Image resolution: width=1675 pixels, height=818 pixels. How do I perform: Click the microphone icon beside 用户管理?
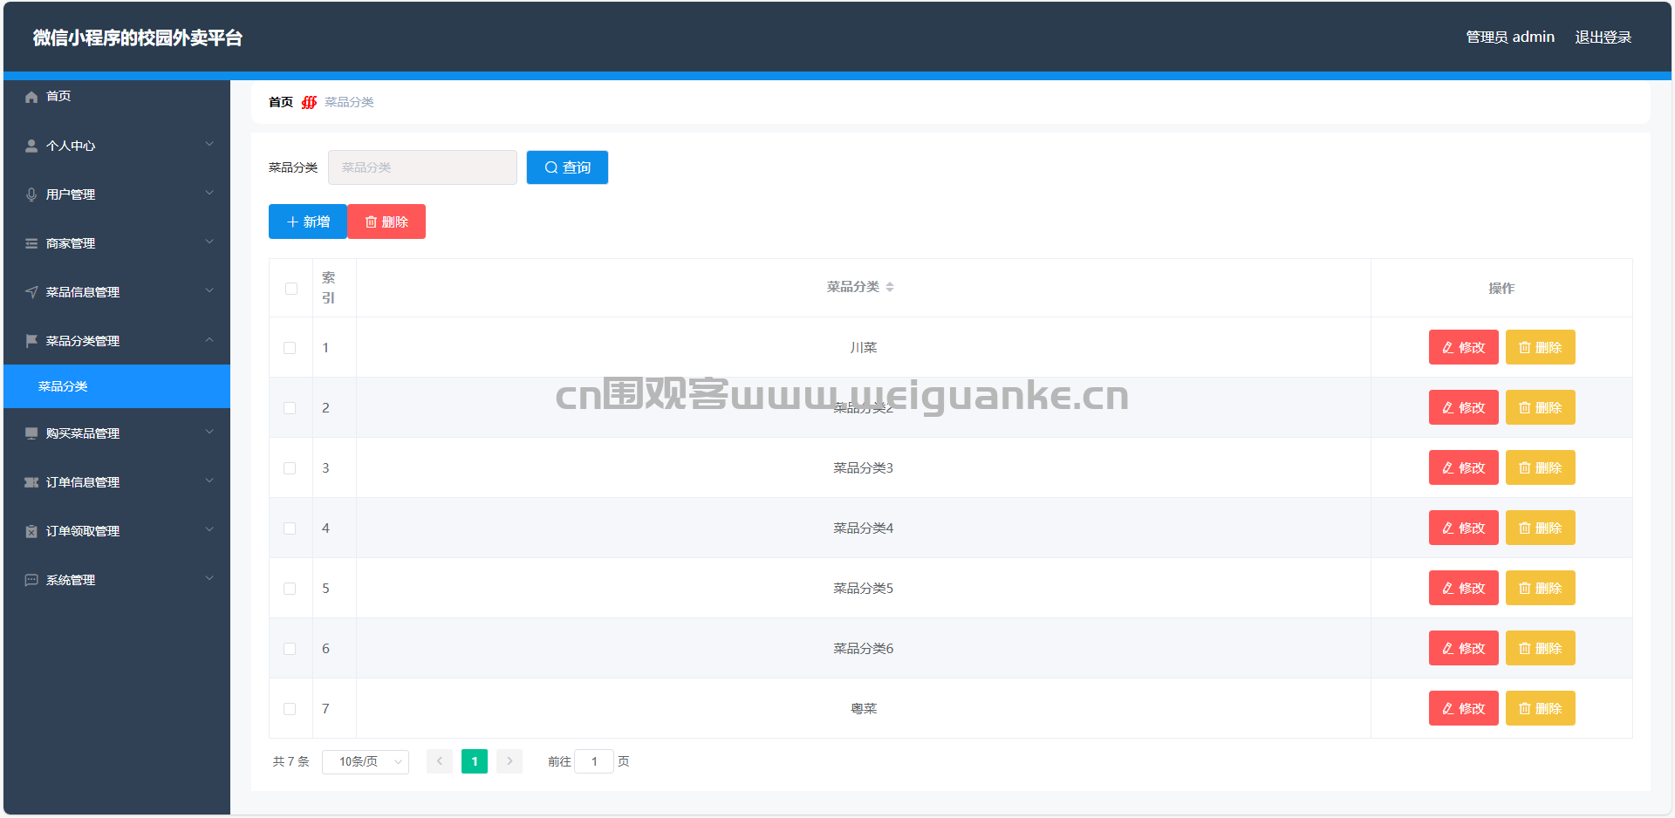click(31, 194)
